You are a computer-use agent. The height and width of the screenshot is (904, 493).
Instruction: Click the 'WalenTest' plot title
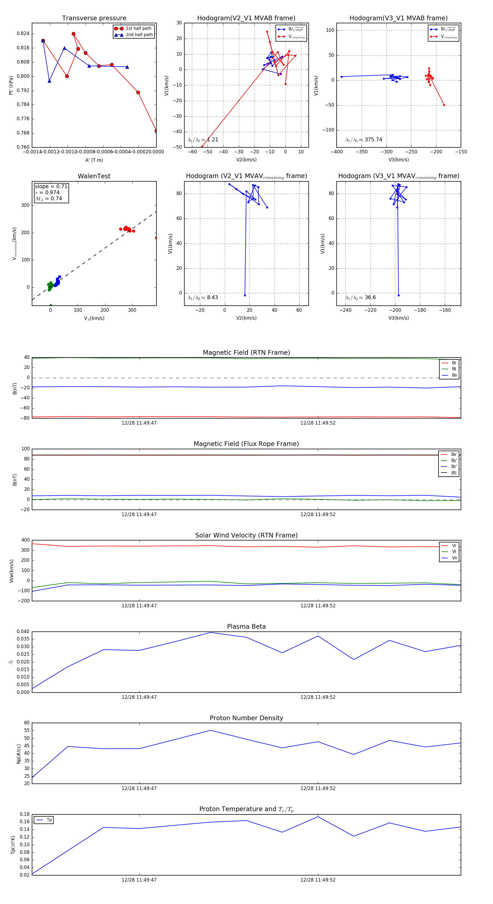(94, 176)
